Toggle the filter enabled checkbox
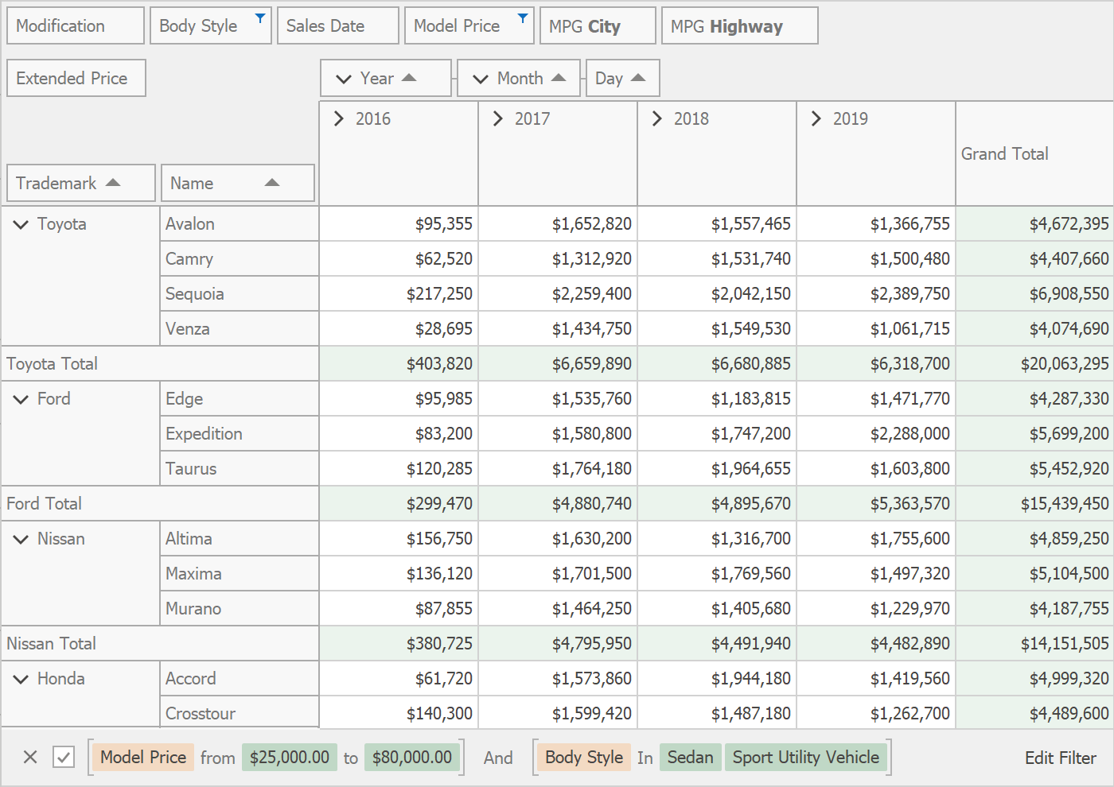Image resolution: width=1114 pixels, height=787 pixels. point(64,758)
